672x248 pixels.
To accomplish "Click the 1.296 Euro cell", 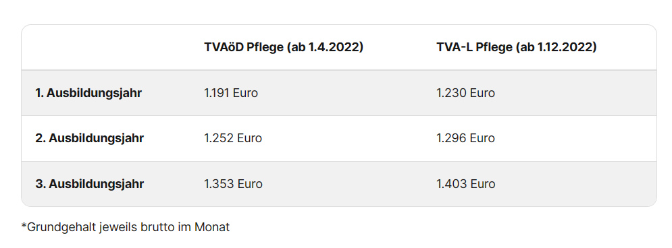I will [465, 138].
